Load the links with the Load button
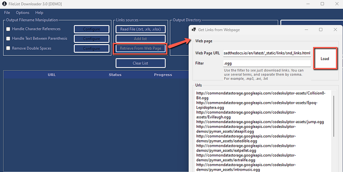Image resolution: width=343 pixels, height=172 pixels. [325, 59]
